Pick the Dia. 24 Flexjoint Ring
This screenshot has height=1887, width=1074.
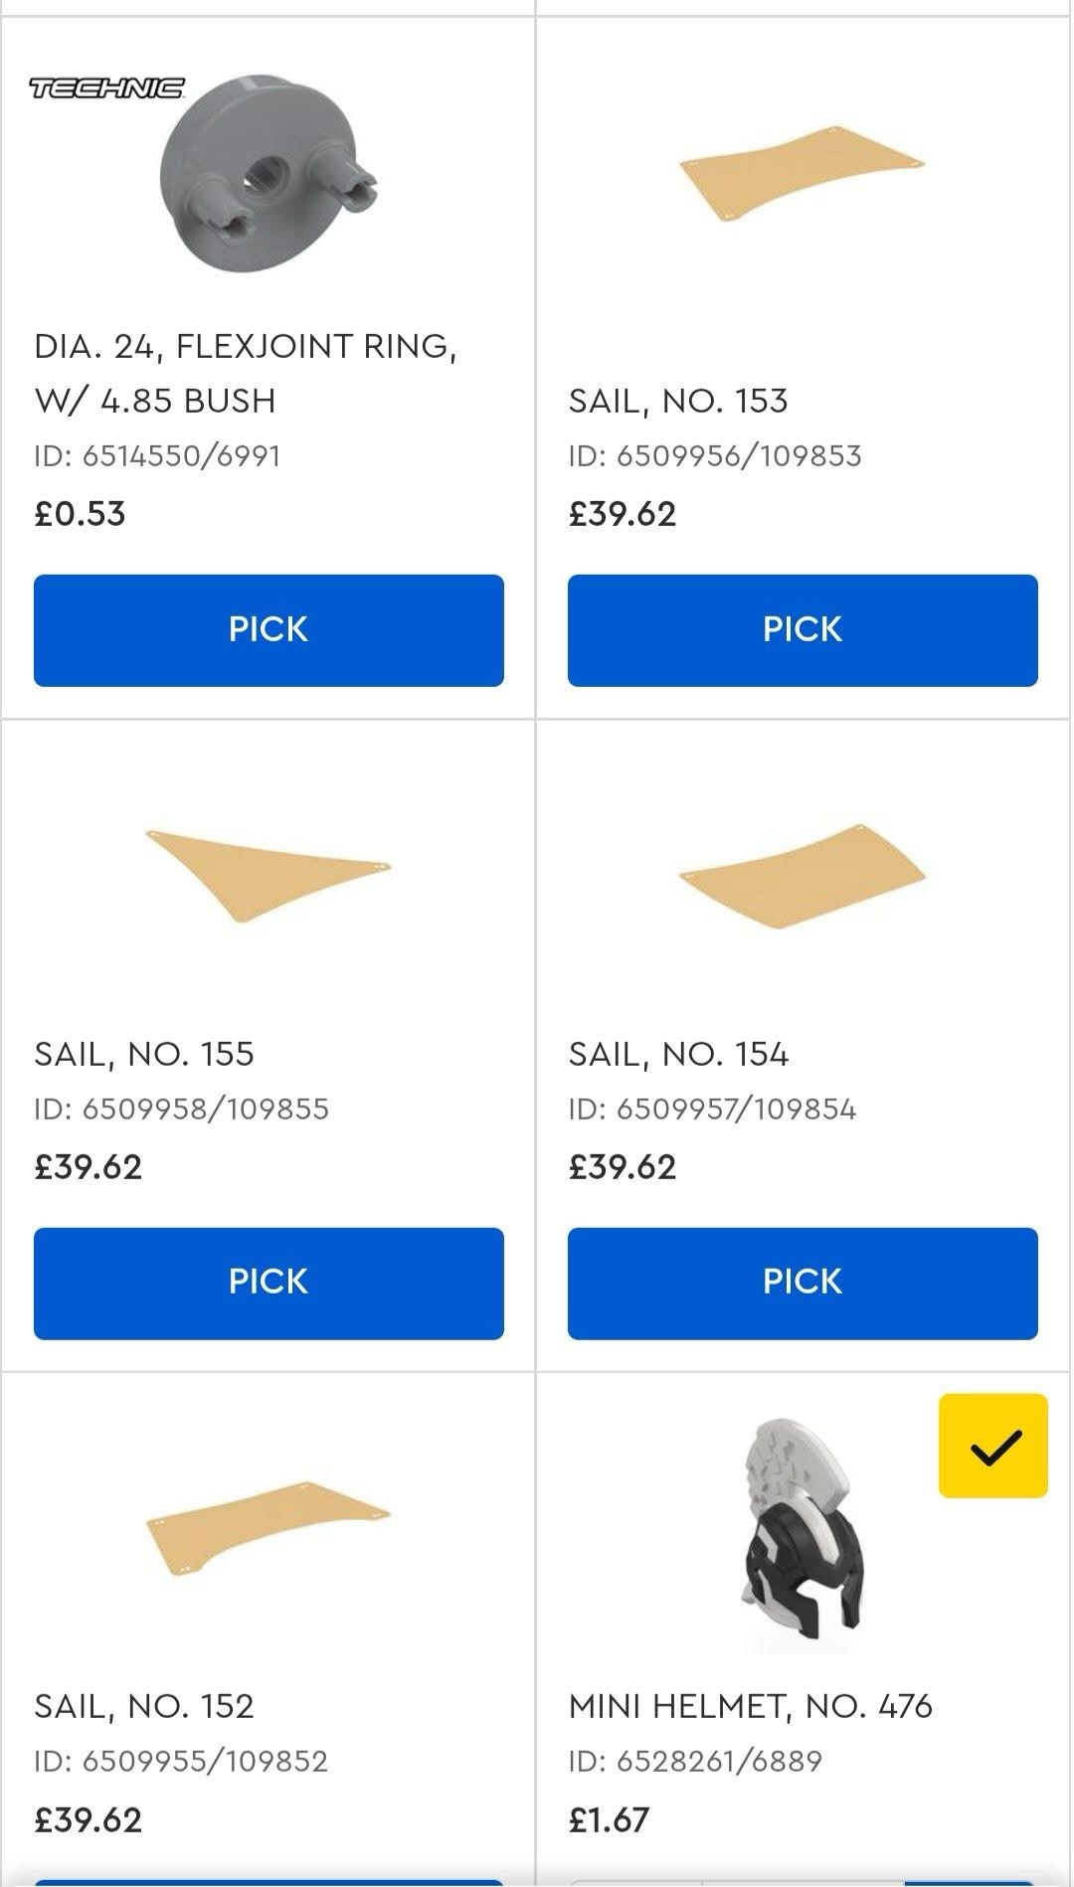(268, 629)
